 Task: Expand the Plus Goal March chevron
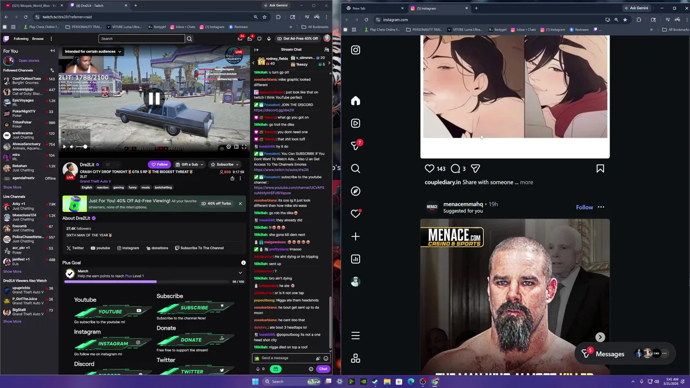point(240,273)
